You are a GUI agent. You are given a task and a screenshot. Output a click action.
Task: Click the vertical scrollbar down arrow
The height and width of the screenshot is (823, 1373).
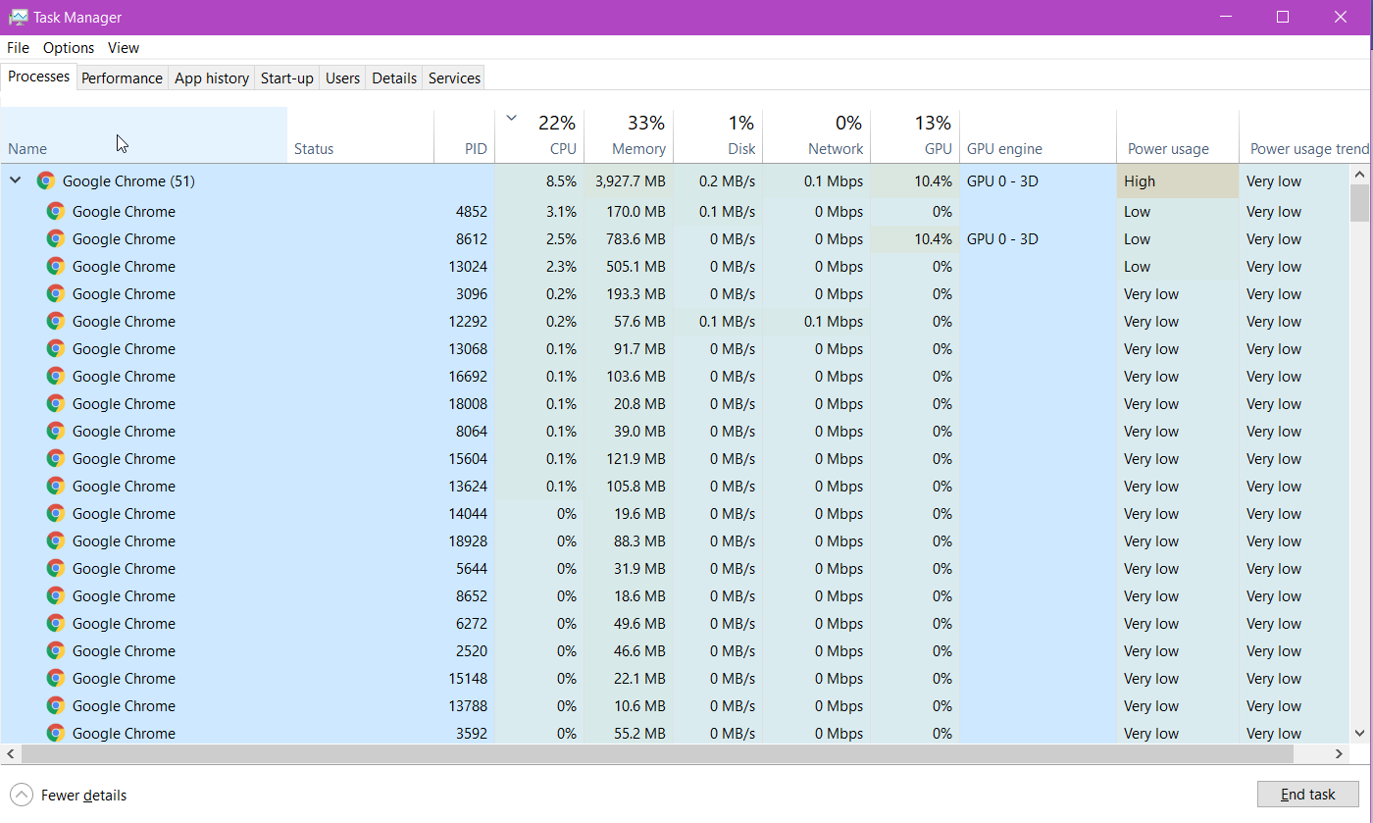[1359, 733]
